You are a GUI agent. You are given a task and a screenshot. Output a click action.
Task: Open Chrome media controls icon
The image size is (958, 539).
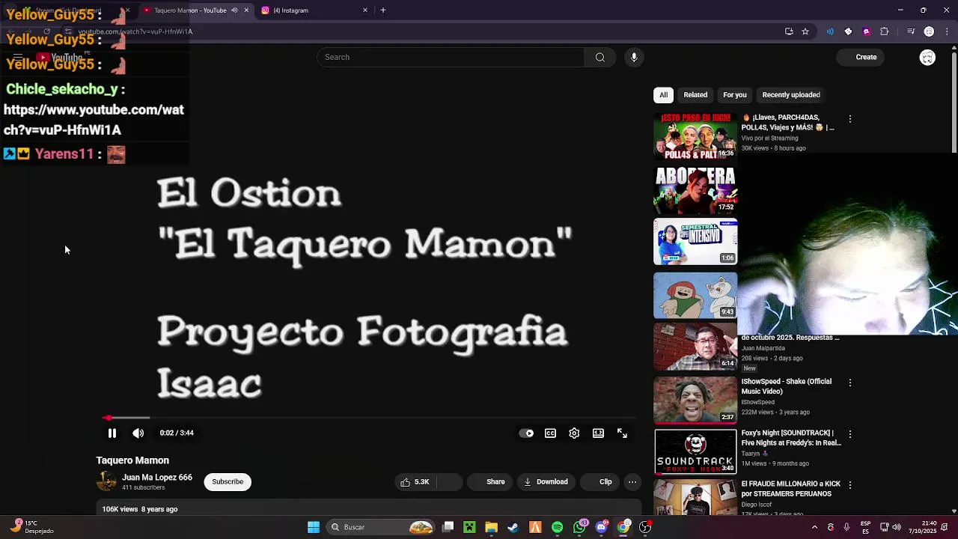point(911,31)
